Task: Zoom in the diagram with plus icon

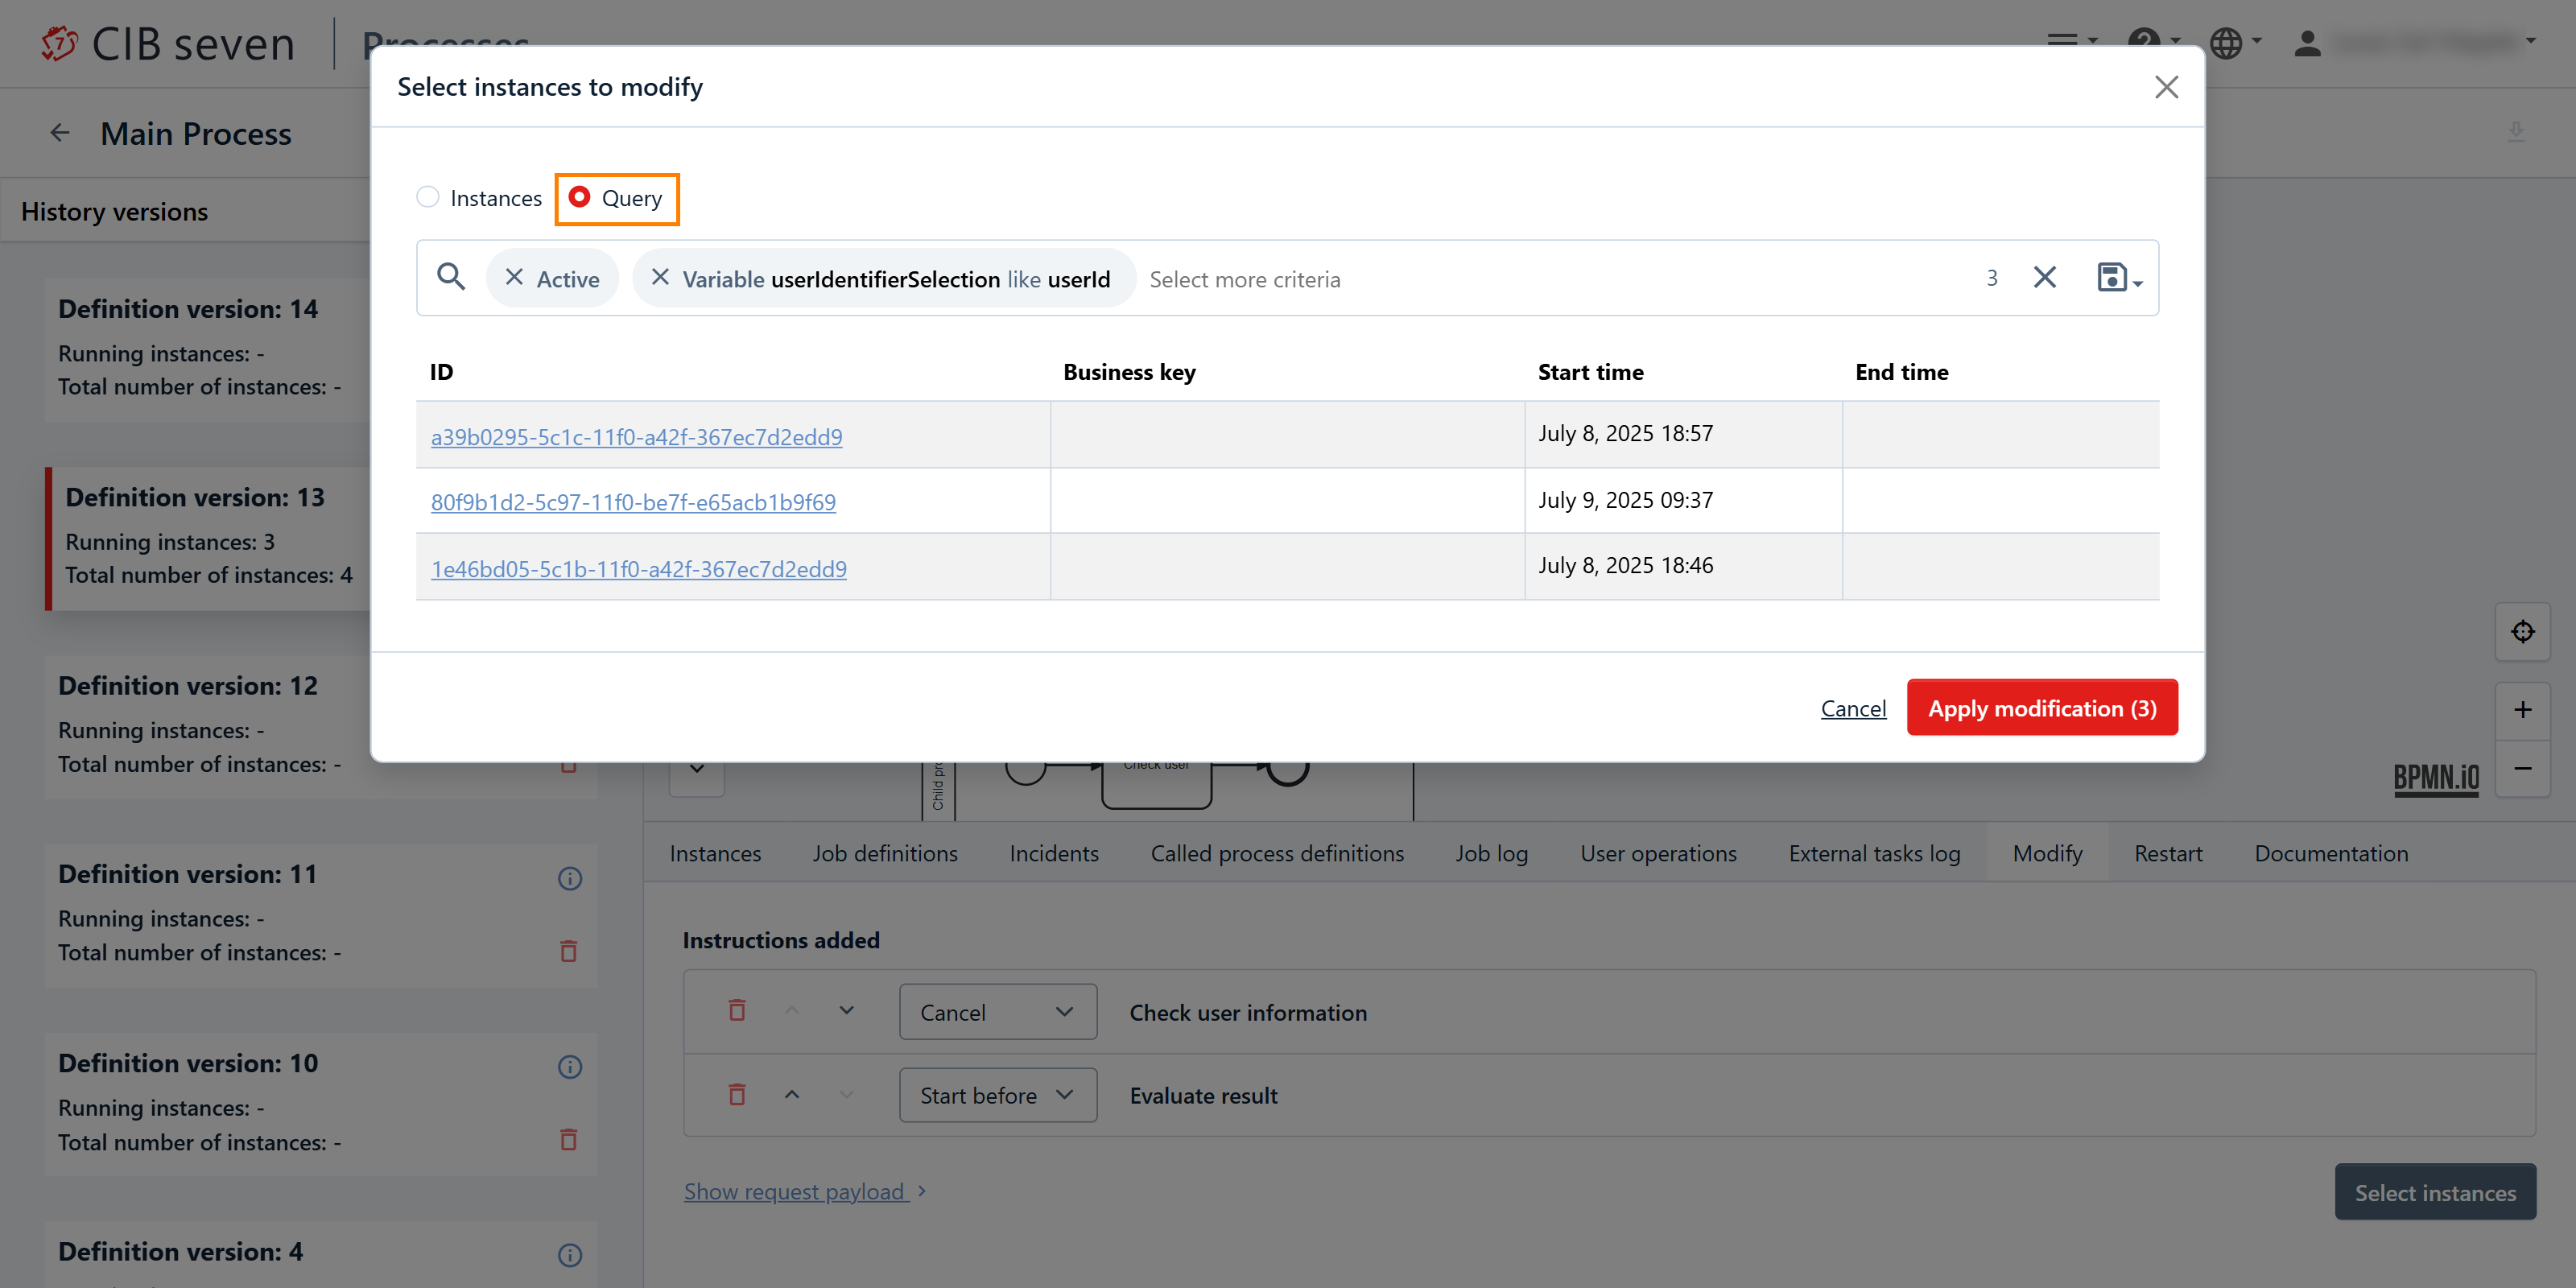Action: coord(2522,710)
